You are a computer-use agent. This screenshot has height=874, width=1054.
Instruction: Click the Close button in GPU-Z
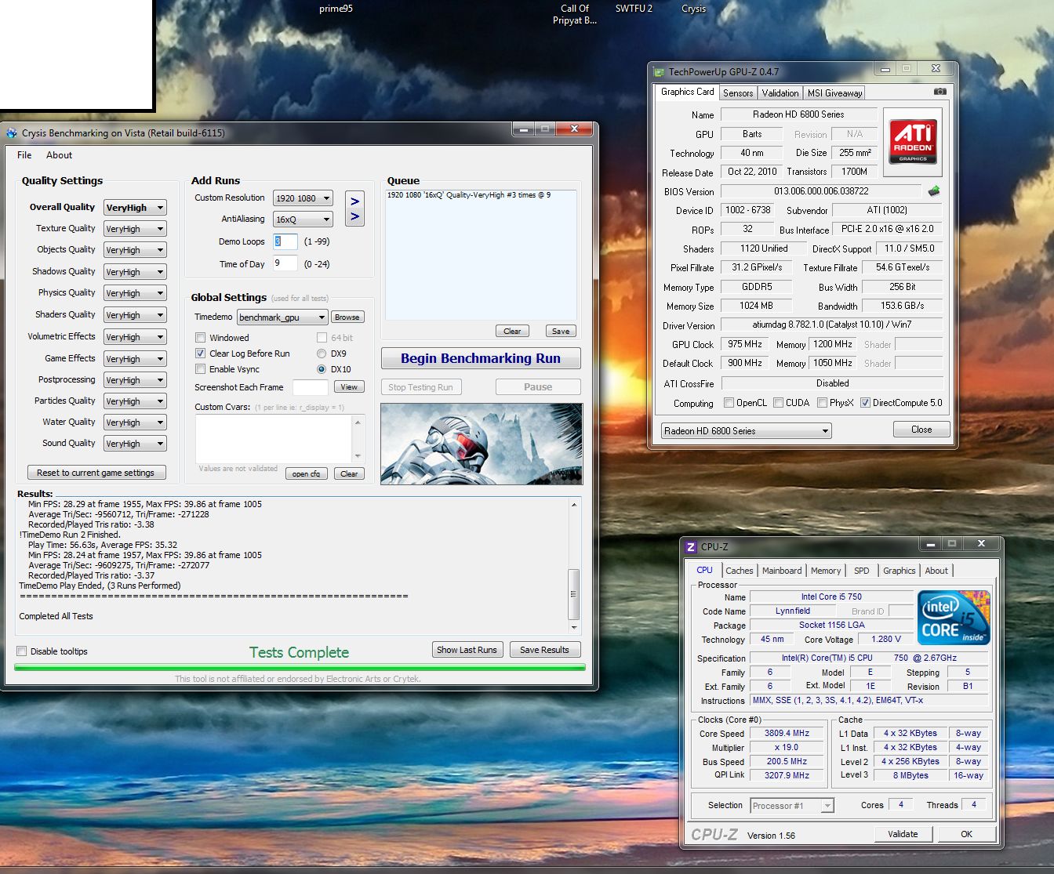point(921,430)
